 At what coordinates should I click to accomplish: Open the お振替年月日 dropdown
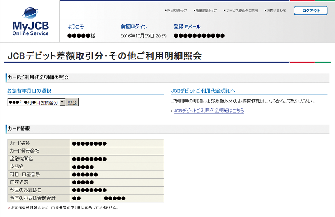pos(36,102)
